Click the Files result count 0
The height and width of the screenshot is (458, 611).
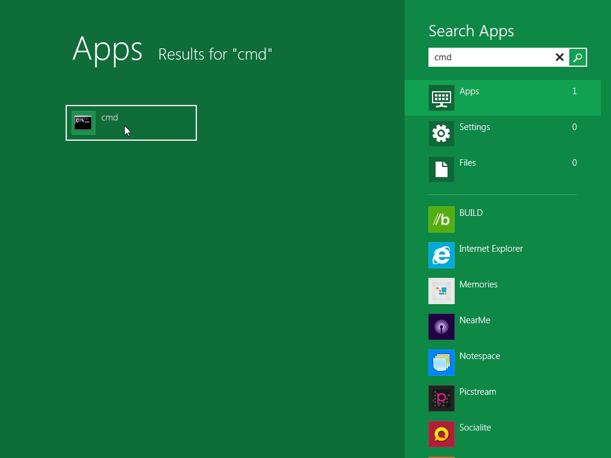click(575, 163)
